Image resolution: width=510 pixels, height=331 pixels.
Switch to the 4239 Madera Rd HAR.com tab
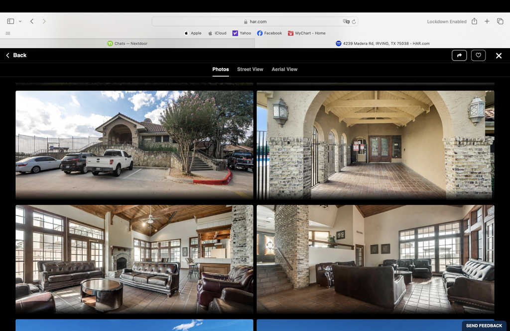pos(382,43)
